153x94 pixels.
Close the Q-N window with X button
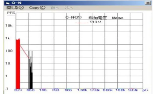point(148,3)
